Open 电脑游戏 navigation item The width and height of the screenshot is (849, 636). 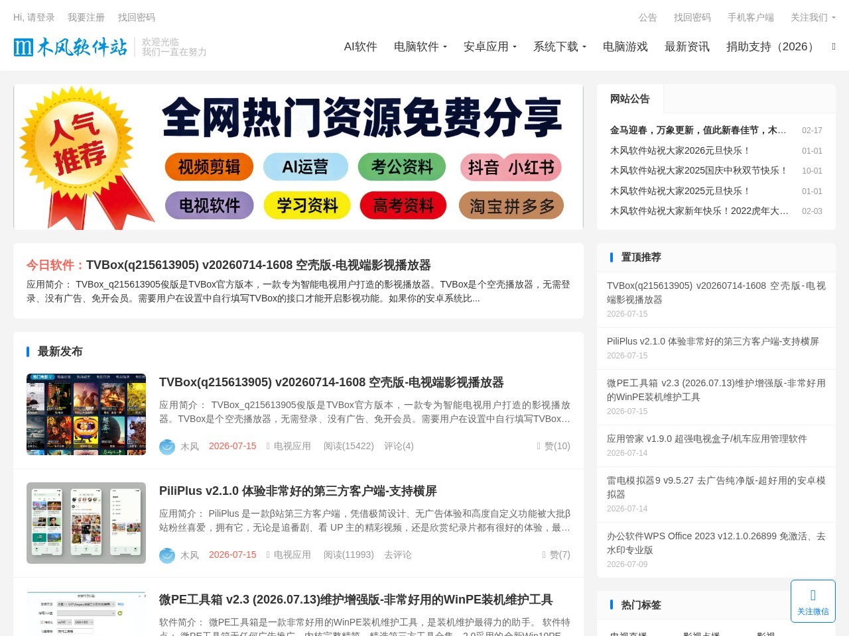625,46
